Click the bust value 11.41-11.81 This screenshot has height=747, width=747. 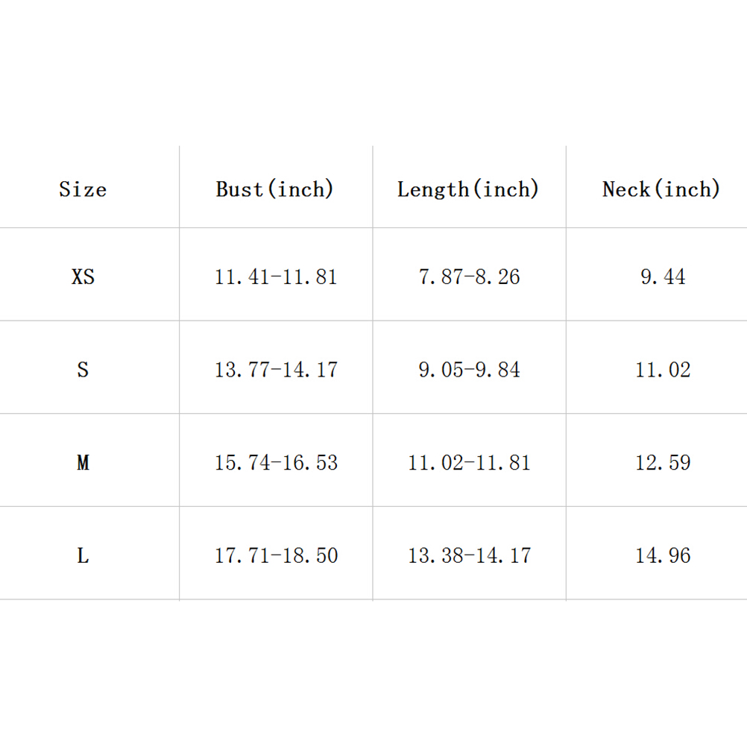(x=276, y=277)
